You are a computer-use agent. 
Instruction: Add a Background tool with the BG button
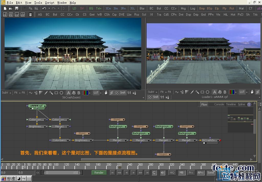coord(91,8)
